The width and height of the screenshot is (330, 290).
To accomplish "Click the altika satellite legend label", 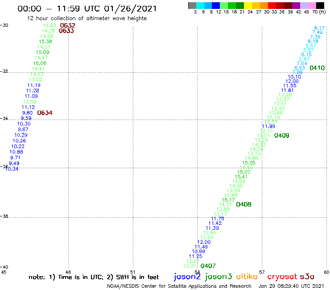I will (x=247, y=276).
